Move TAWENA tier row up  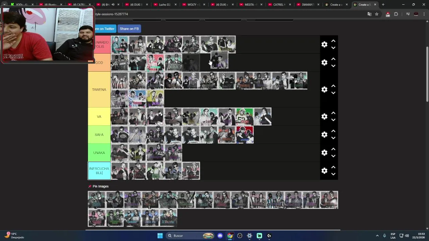(x=333, y=86)
